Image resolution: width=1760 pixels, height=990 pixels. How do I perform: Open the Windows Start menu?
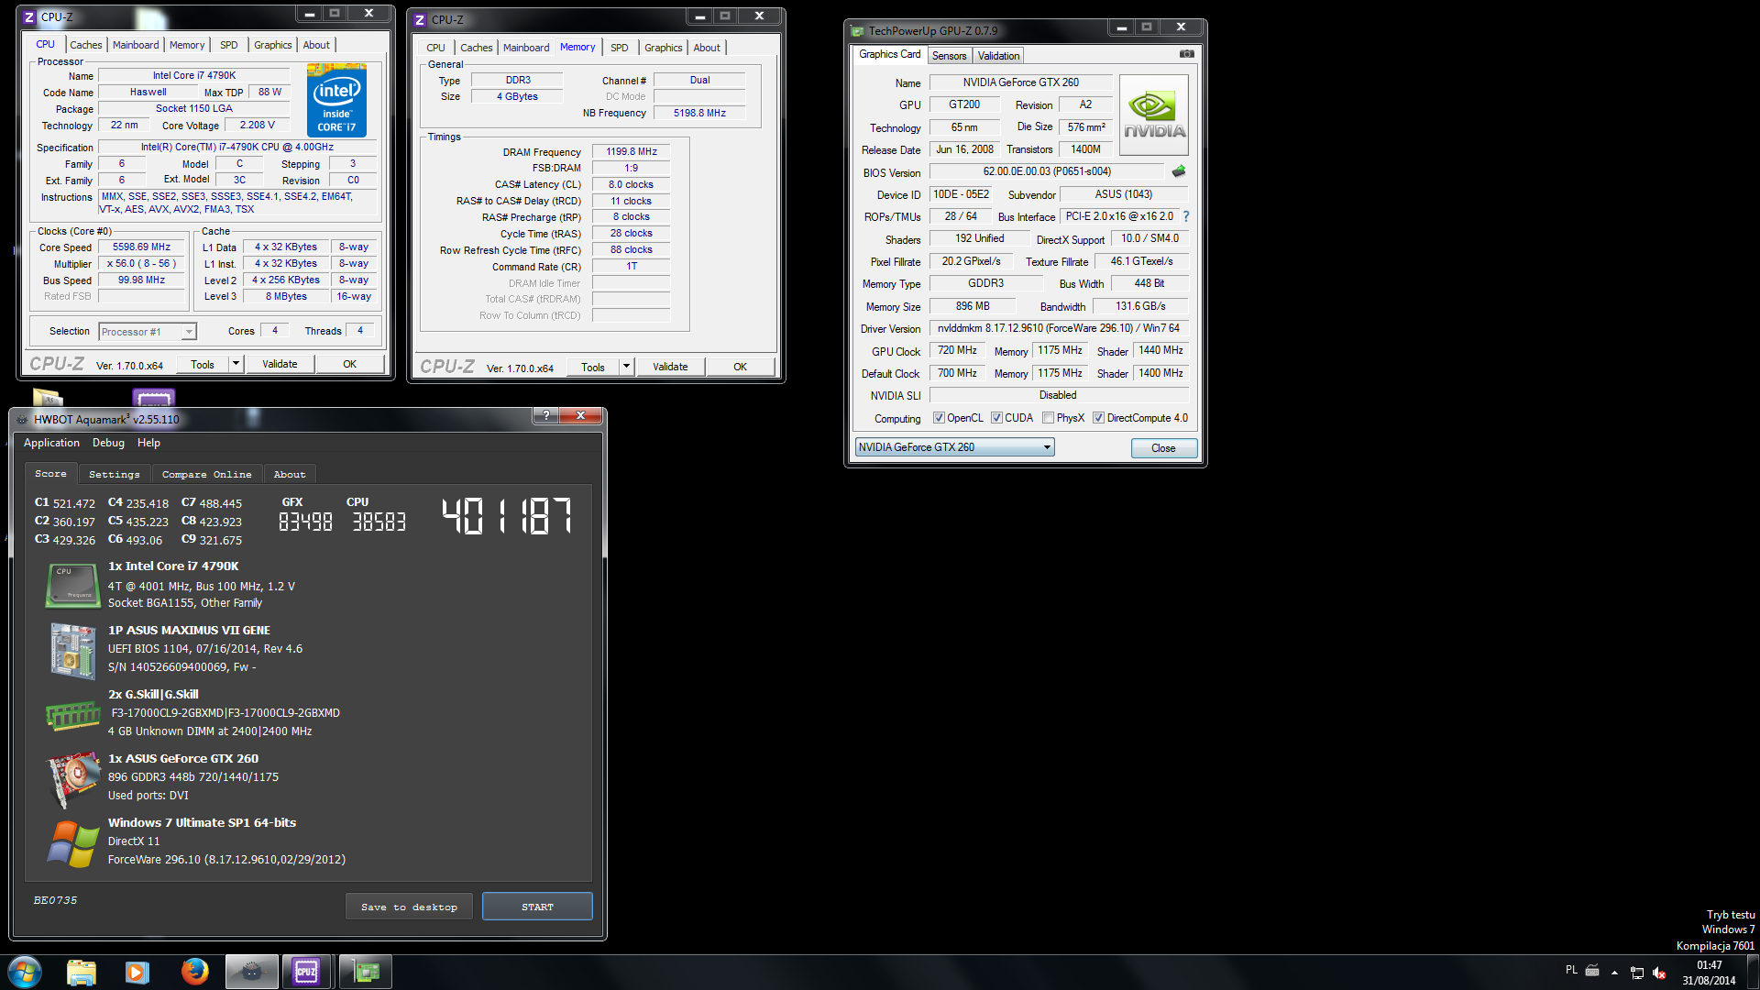point(25,972)
